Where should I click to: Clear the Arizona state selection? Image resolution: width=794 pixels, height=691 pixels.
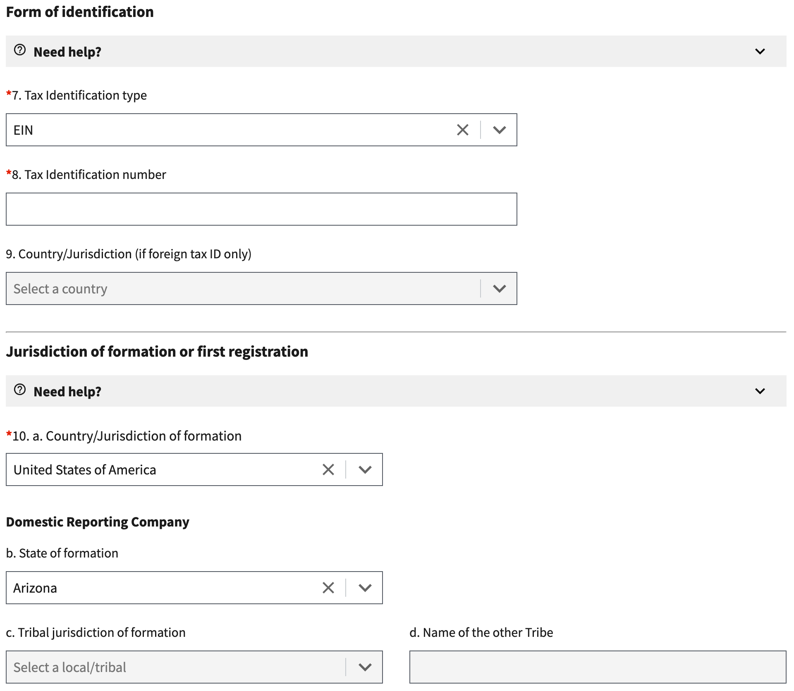328,588
